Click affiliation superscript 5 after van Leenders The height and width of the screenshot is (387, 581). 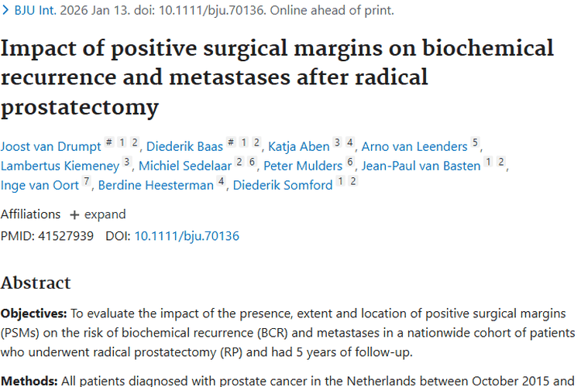point(475,143)
